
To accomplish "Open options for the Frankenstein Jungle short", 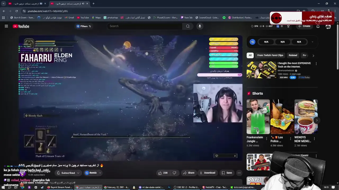I will point(266,139).
